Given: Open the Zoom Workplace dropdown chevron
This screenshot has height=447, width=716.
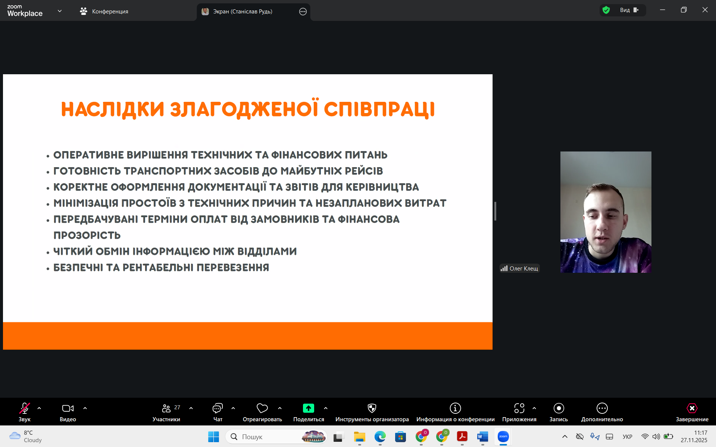Looking at the screenshot, I should 60,11.
